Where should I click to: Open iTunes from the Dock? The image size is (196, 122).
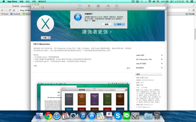(83, 116)
